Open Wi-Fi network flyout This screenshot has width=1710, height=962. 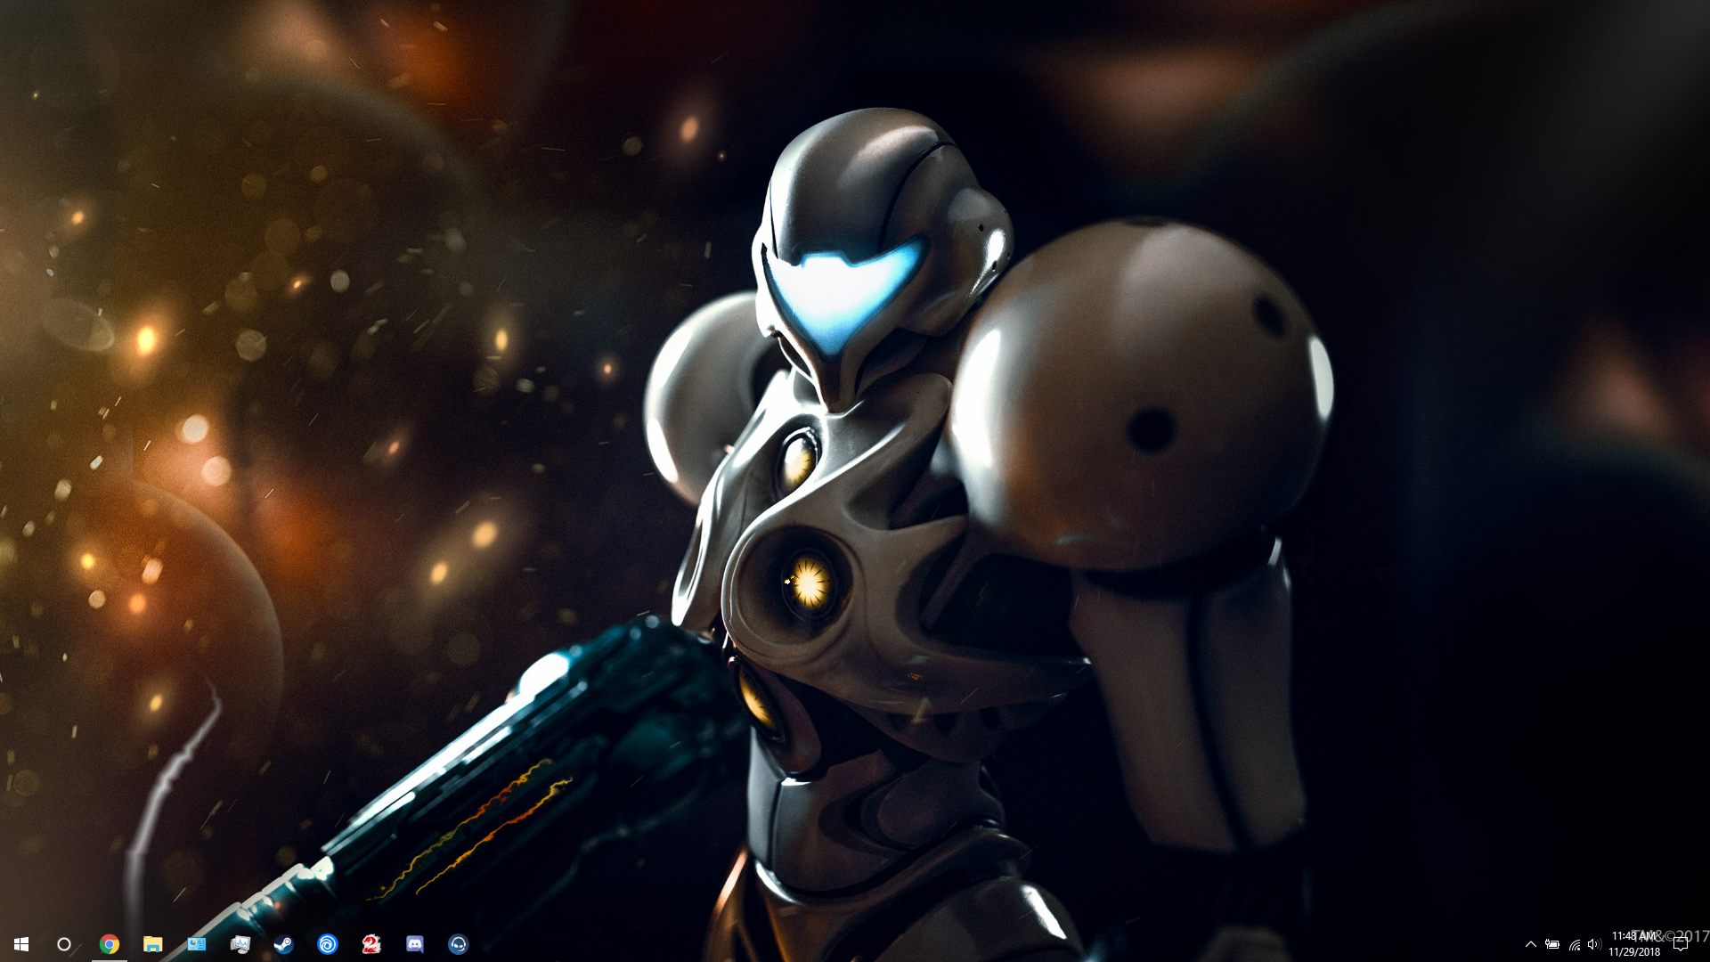click(x=1574, y=944)
